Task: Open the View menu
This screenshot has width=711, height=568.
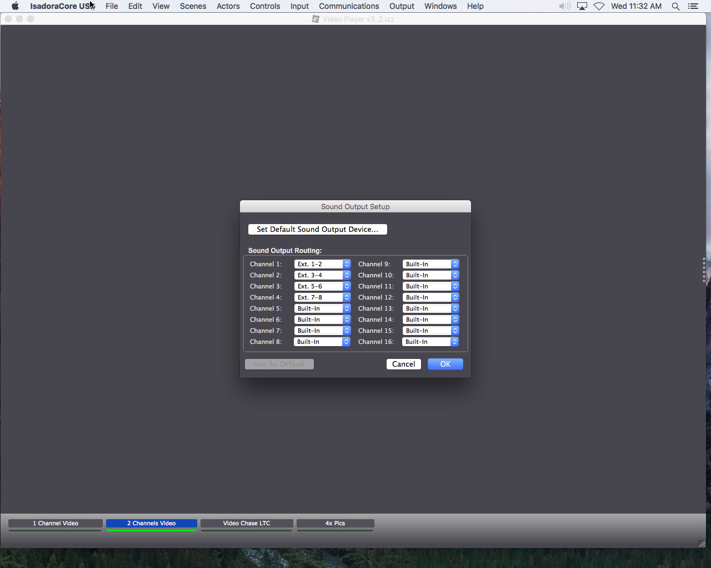Action: coord(161,6)
